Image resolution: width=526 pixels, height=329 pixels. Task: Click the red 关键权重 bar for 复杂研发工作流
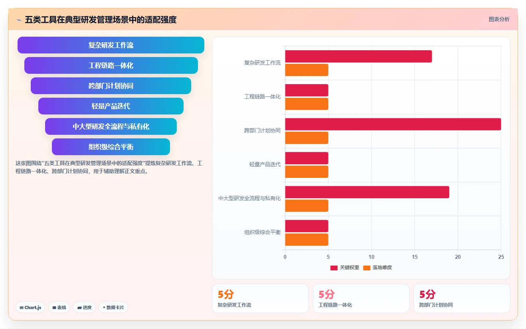(358, 56)
